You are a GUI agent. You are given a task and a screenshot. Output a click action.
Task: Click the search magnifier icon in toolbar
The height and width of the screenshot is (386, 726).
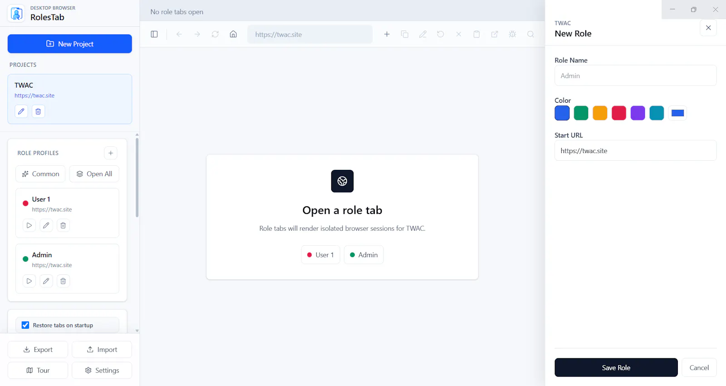pos(530,34)
